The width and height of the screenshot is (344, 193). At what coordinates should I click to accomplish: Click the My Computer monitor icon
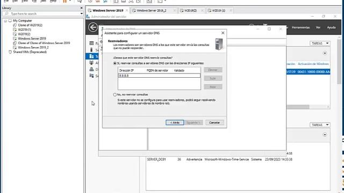pyautogui.click(x=10, y=20)
